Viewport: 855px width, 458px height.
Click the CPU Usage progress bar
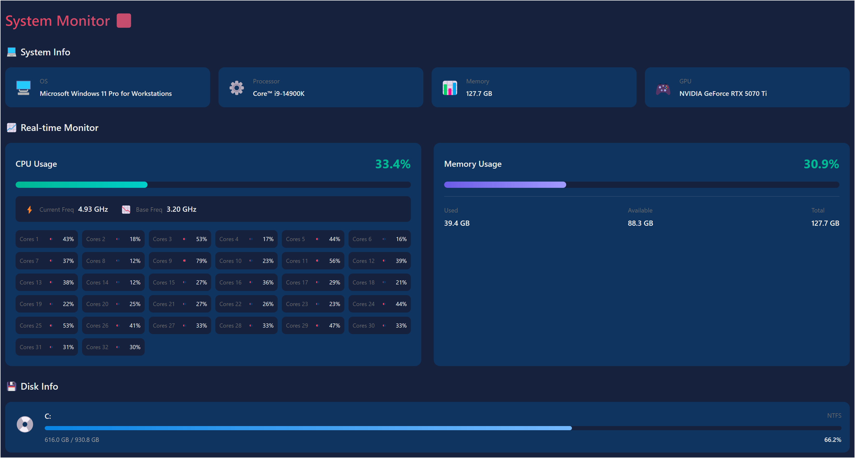click(x=213, y=185)
